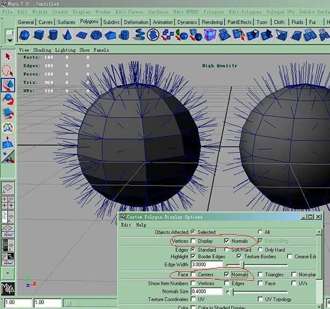Create a polygon cylinder from shelf
The image size is (330, 309).
(x=53, y=35)
